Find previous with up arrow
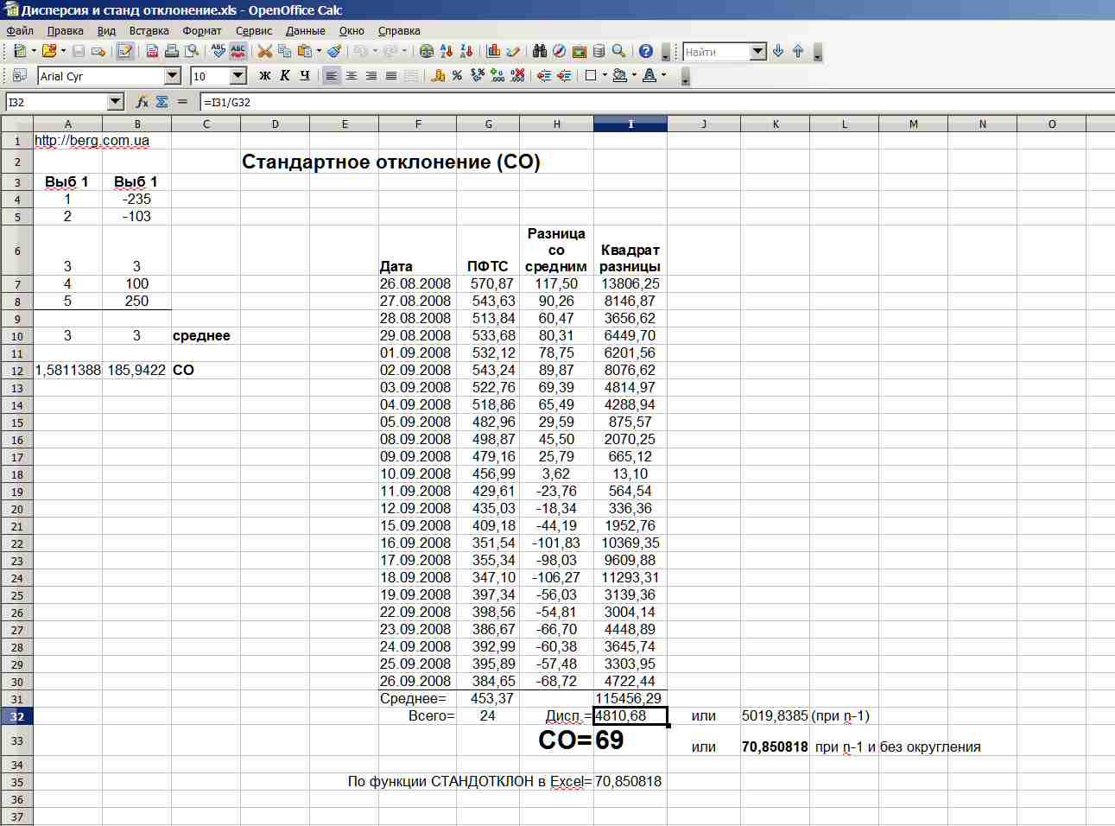1115x826 pixels. pos(798,52)
